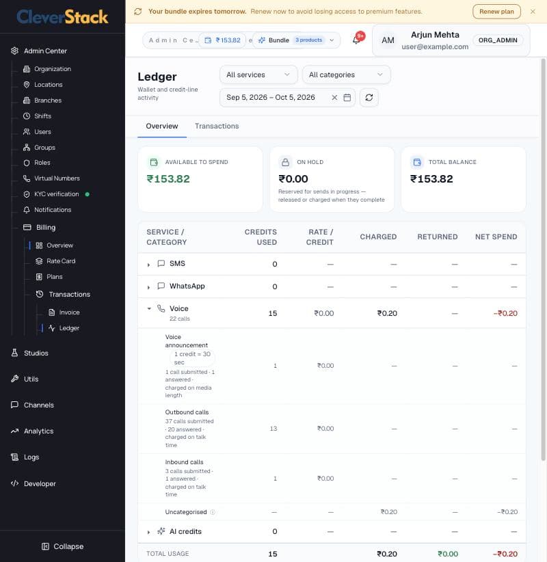This screenshot has height=562, width=547.
Task: Open Billing card icon
Action: (x=27, y=228)
